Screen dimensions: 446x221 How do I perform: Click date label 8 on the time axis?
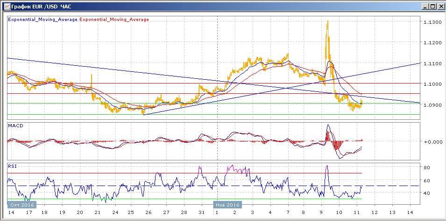304,213
